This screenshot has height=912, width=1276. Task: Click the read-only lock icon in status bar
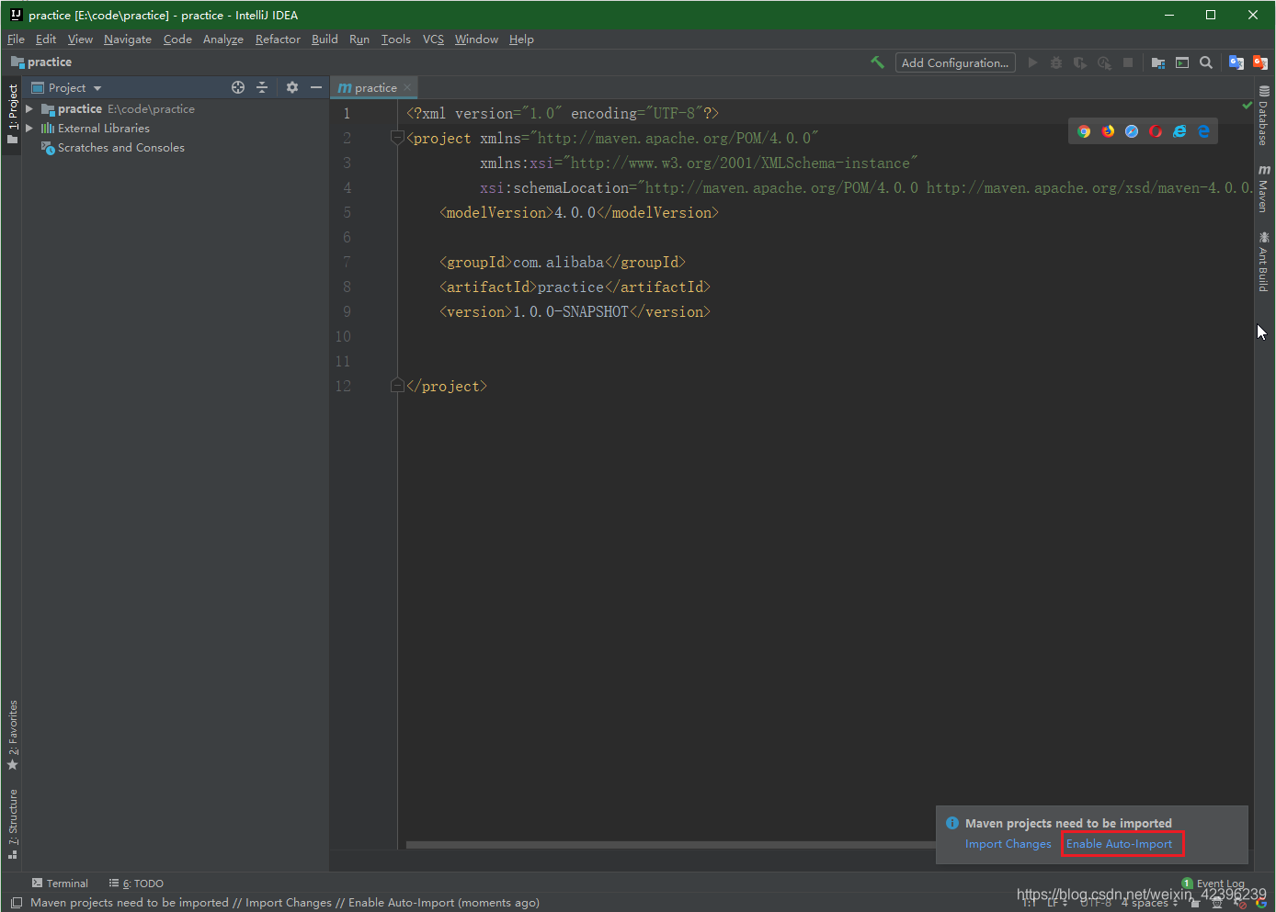pyautogui.click(x=1195, y=903)
